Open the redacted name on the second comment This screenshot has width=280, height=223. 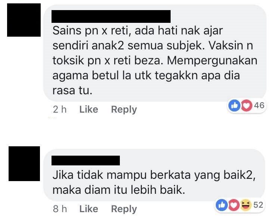coord(86,161)
